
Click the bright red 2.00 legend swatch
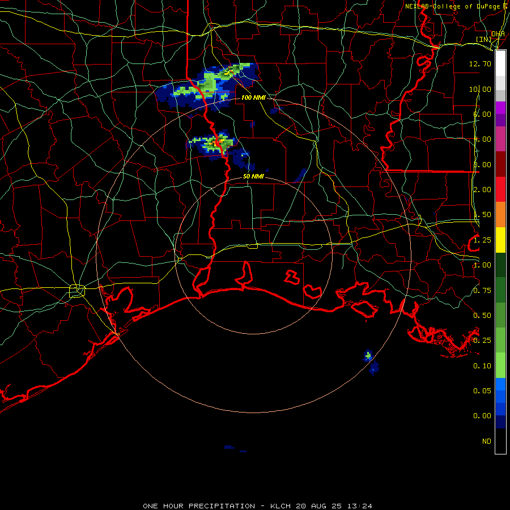(500, 189)
